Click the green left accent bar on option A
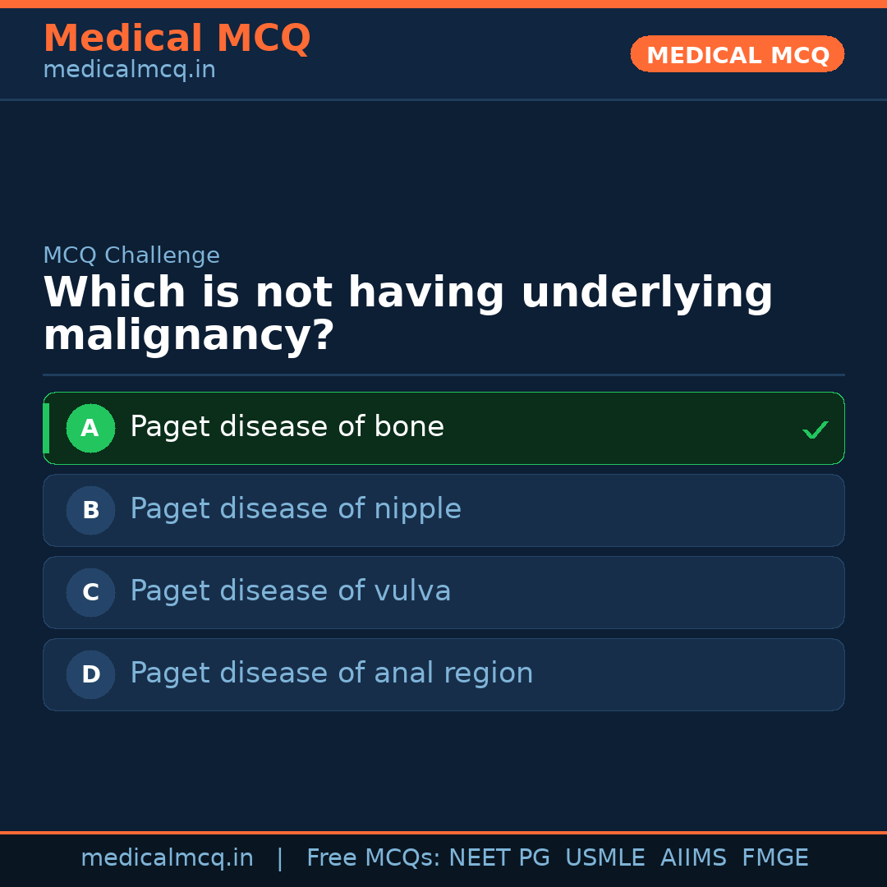This screenshot has height=887, width=887. (x=47, y=428)
